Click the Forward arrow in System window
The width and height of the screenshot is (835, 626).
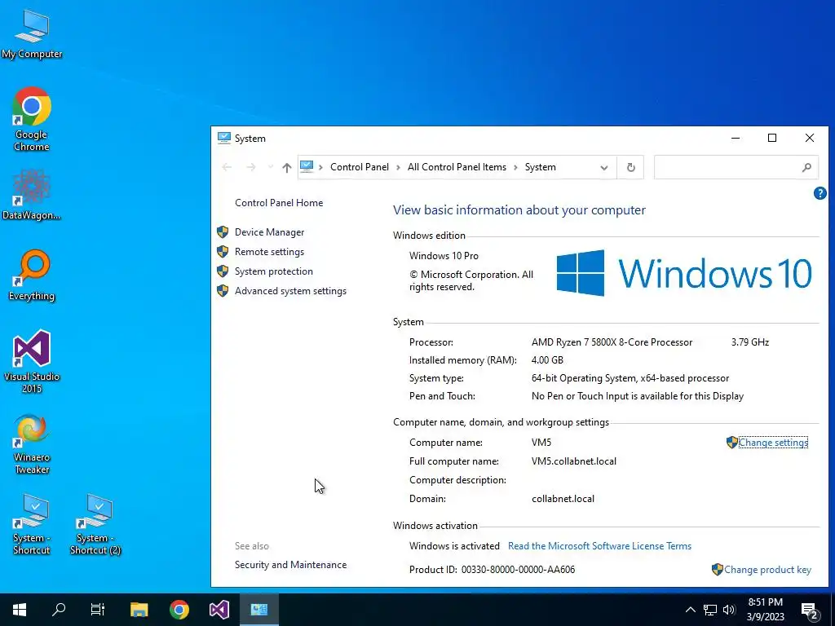pos(251,167)
